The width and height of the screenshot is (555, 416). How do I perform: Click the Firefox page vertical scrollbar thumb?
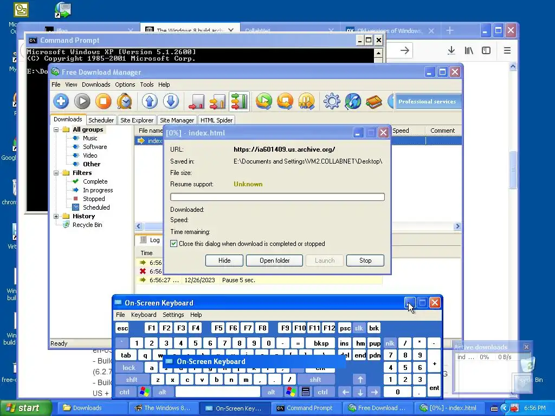click(x=513, y=170)
